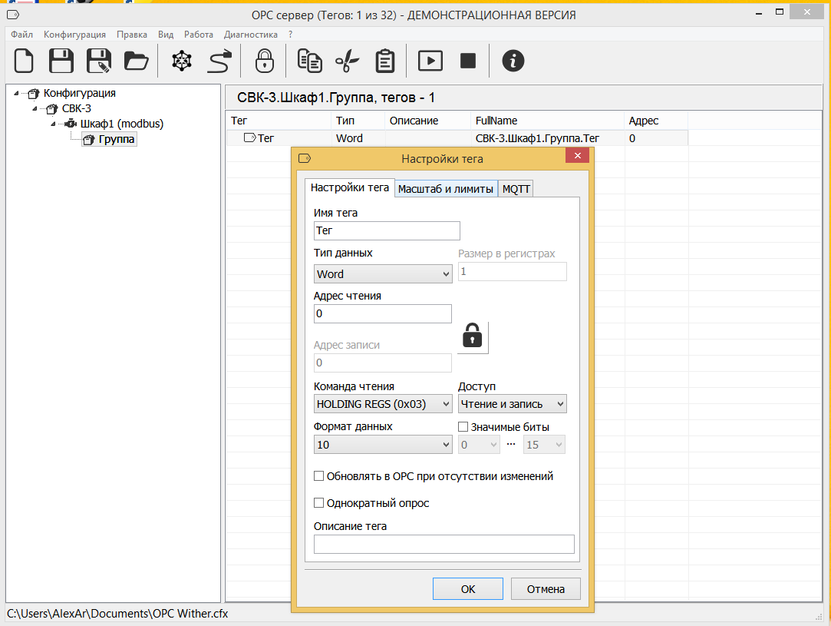Click the Тип column header
The width and height of the screenshot is (831, 626).
coord(358,121)
